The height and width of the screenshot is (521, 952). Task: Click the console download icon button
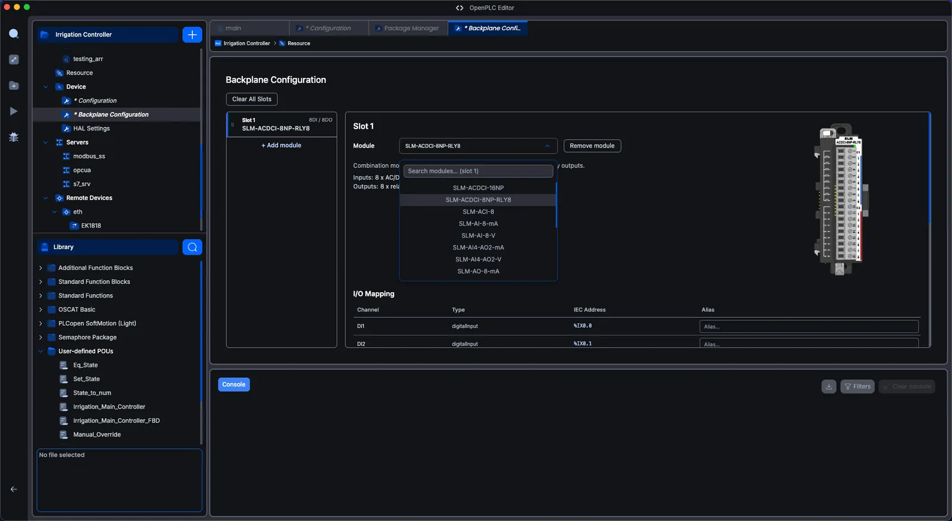tap(829, 386)
